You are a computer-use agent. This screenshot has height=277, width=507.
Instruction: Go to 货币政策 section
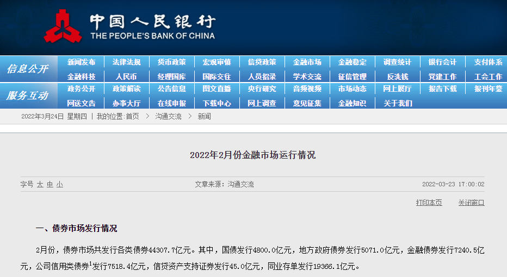(172, 62)
